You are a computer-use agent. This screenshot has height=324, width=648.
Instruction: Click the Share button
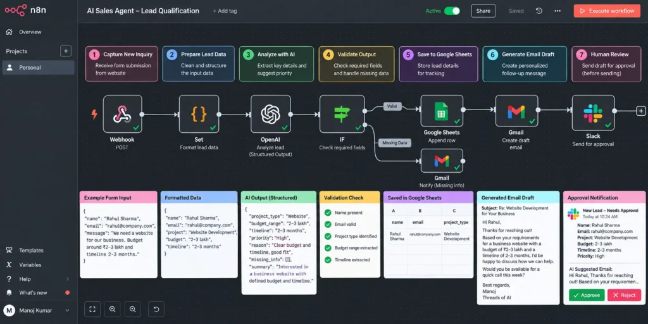(483, 11)
